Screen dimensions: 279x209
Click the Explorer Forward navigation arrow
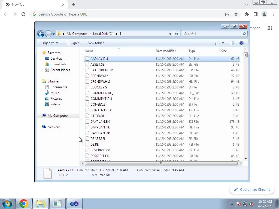48,34
